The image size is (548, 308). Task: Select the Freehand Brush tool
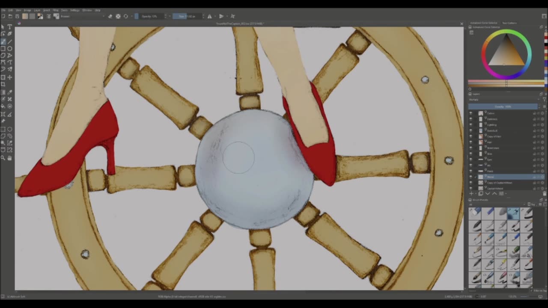point(3,41)
